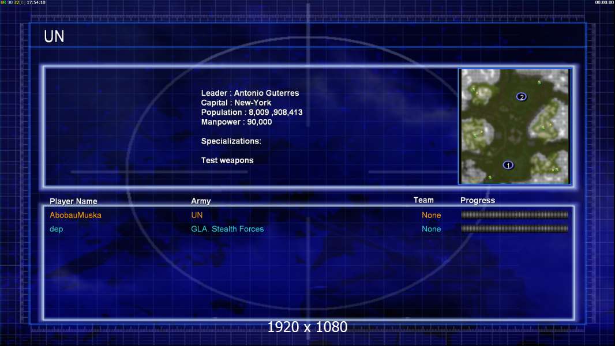Click start position marker 1 on map

click(x=508, y=165)
